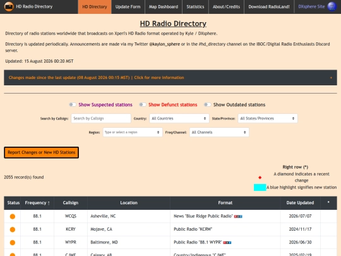Open the About/Credits tab
The width and height of the screenshot is (341, 256).
pyautogui.click(x=226, y=7)
